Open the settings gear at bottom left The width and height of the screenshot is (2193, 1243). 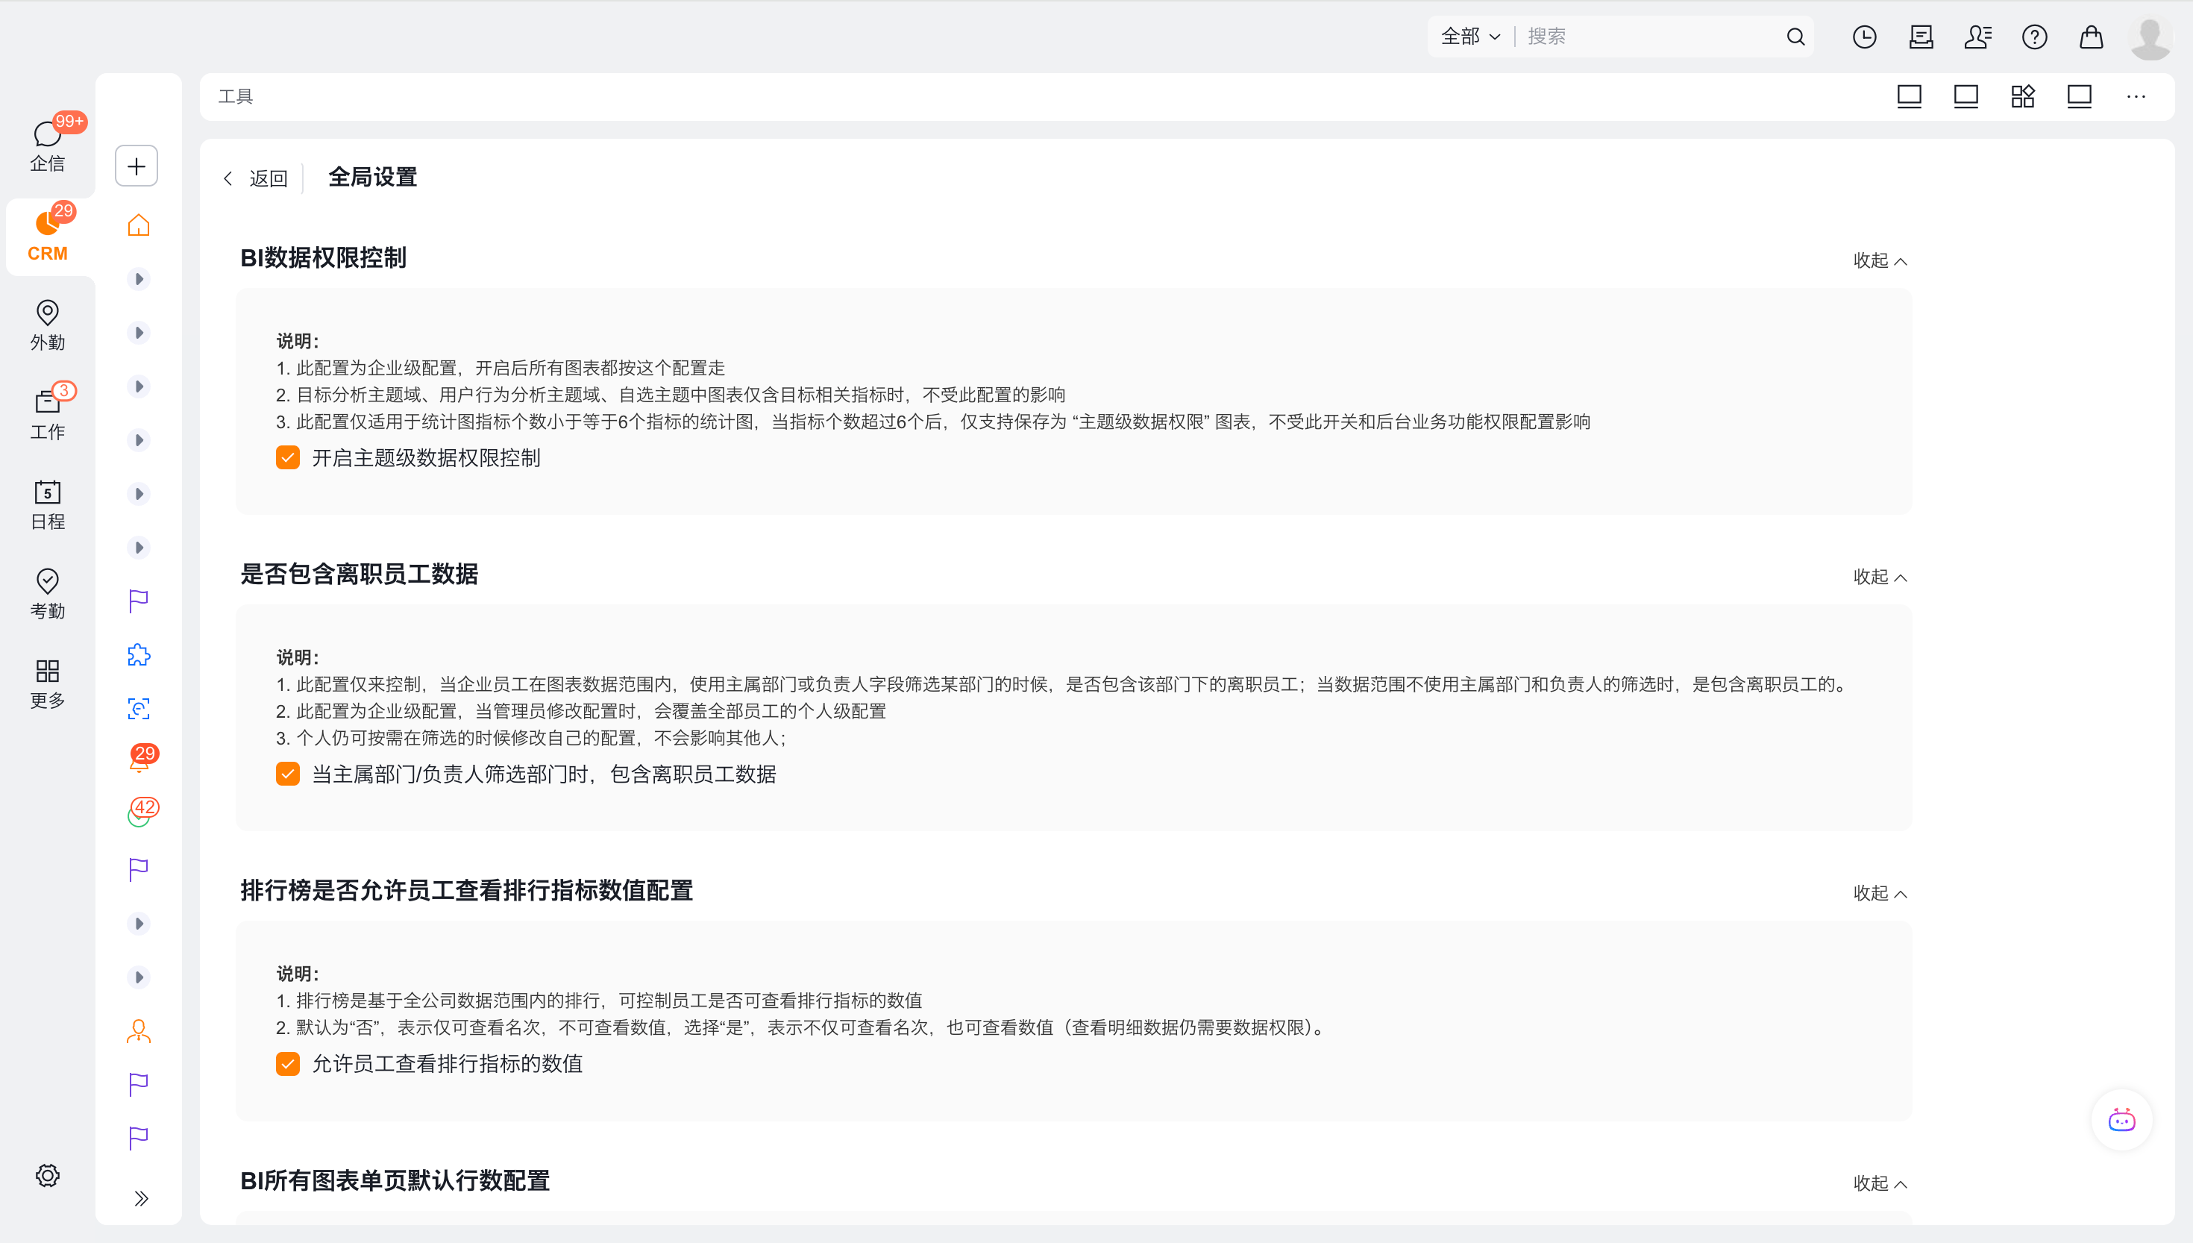coord(47,1176)
